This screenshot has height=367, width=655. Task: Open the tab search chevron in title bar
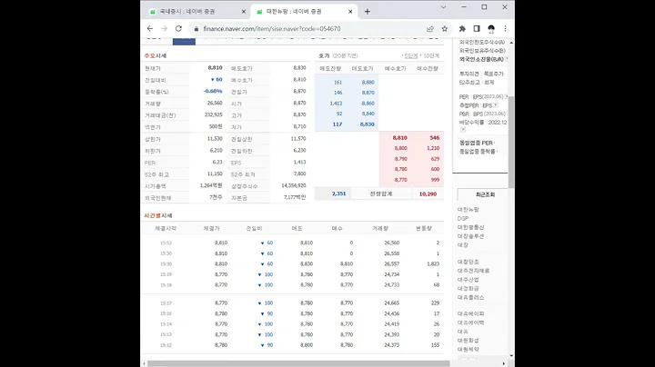[443, 7]
